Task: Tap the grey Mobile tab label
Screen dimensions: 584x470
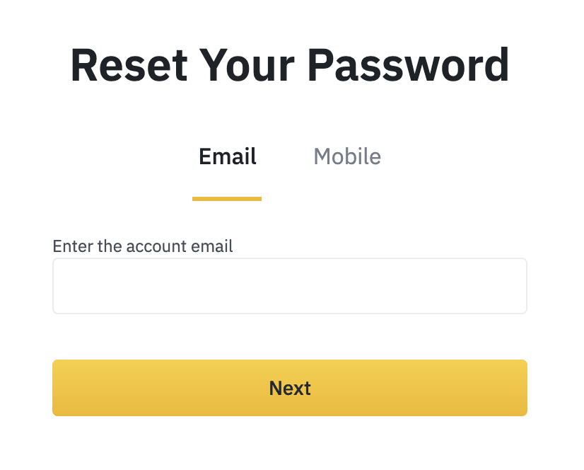Action: click(x=346, y=156)
